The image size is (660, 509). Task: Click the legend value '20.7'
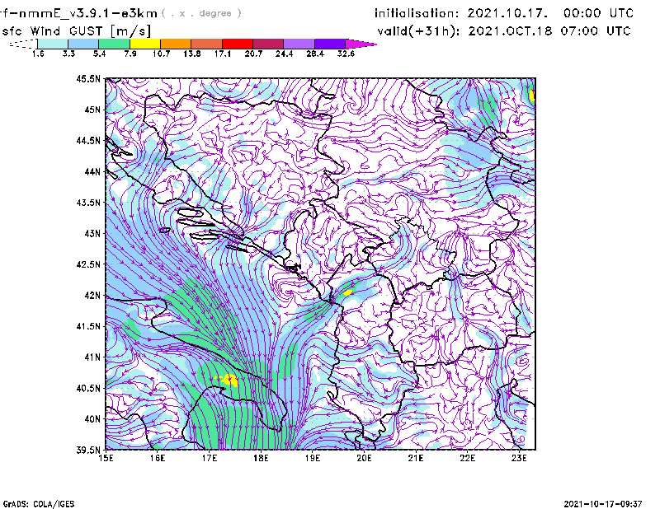point(253,54)
